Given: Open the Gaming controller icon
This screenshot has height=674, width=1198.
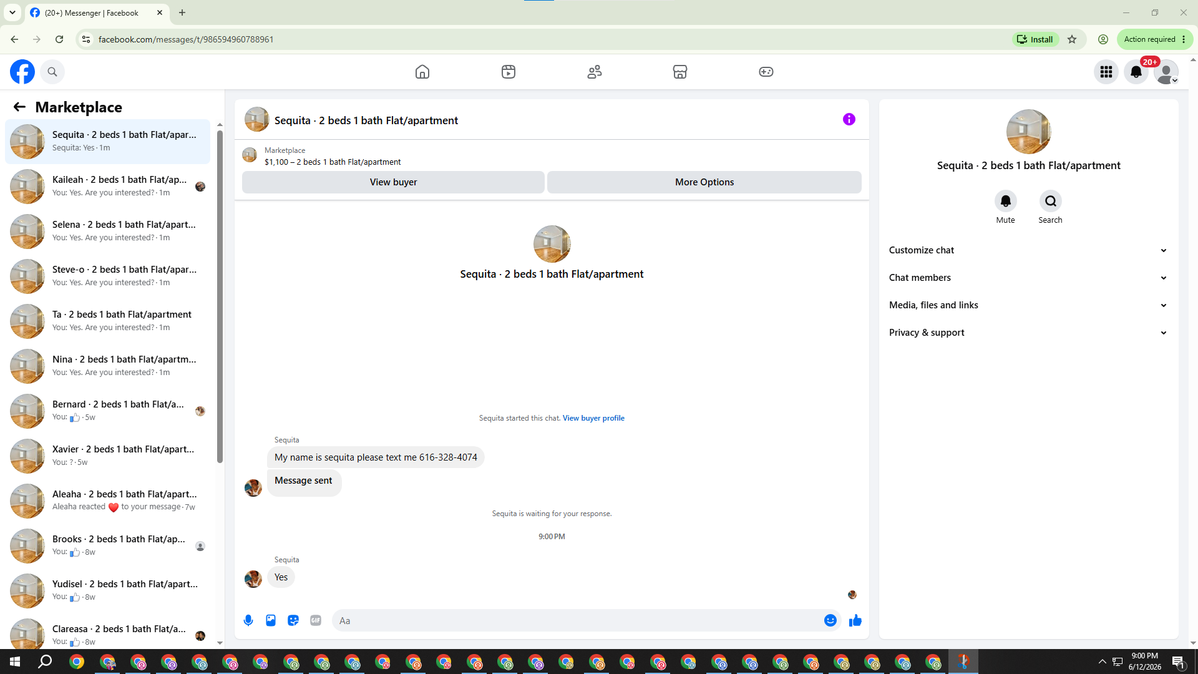Looking at the screenshot, I should tap(766, 72).
